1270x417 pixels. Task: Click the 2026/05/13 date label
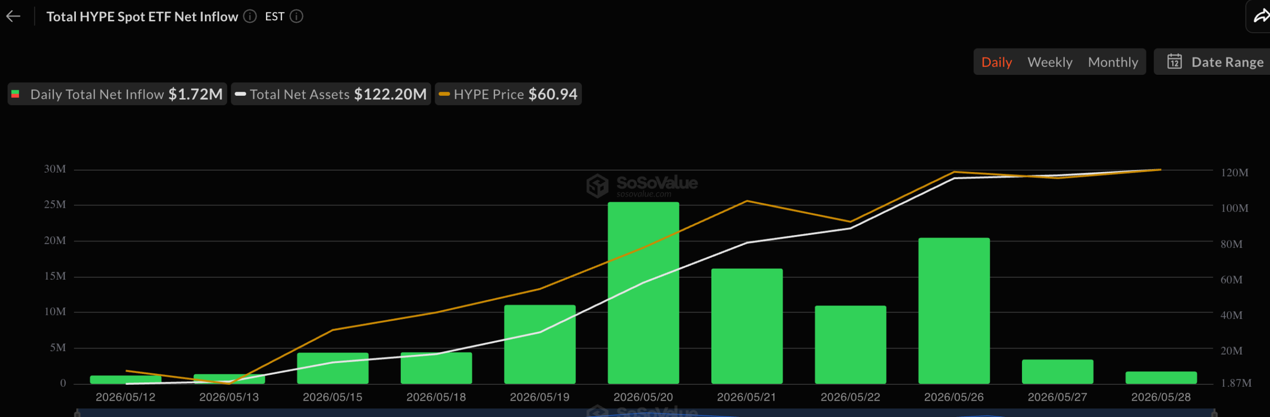click(x=229, y=397)
